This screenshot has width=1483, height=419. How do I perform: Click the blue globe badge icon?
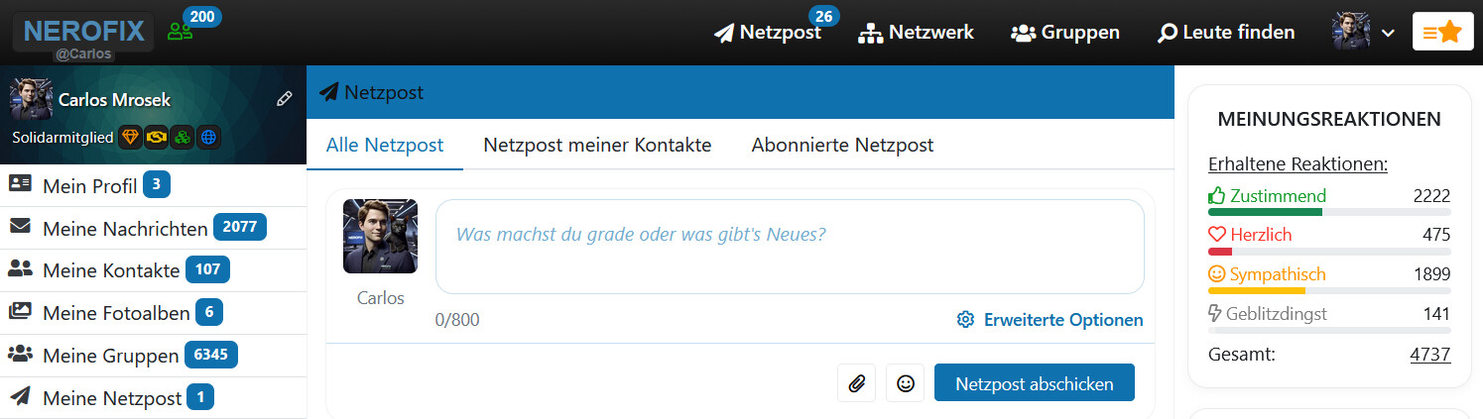coord(208,138)
